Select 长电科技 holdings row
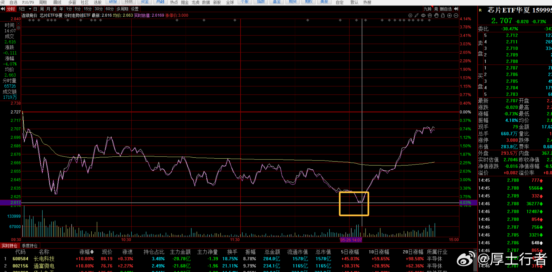 [237, 259]
